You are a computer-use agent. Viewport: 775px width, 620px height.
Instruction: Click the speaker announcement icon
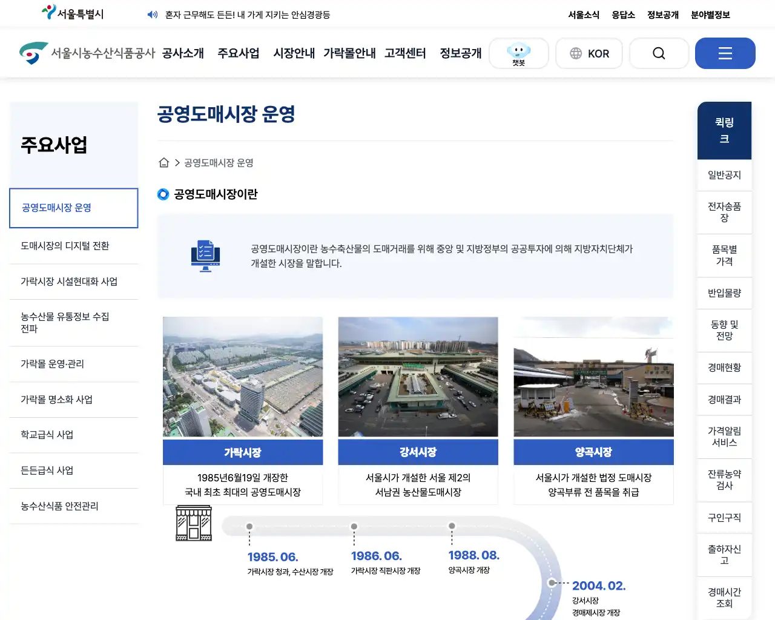point(153,15)
